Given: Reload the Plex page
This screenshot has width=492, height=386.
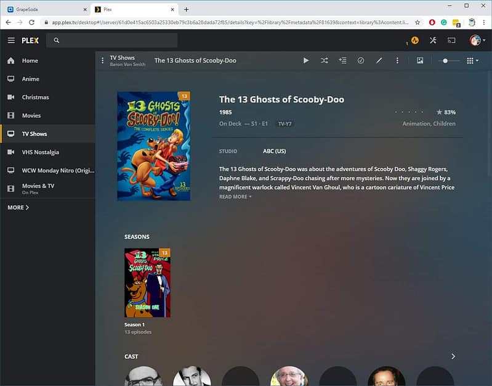Looking at the screenshot, I should tap(31, 22).
